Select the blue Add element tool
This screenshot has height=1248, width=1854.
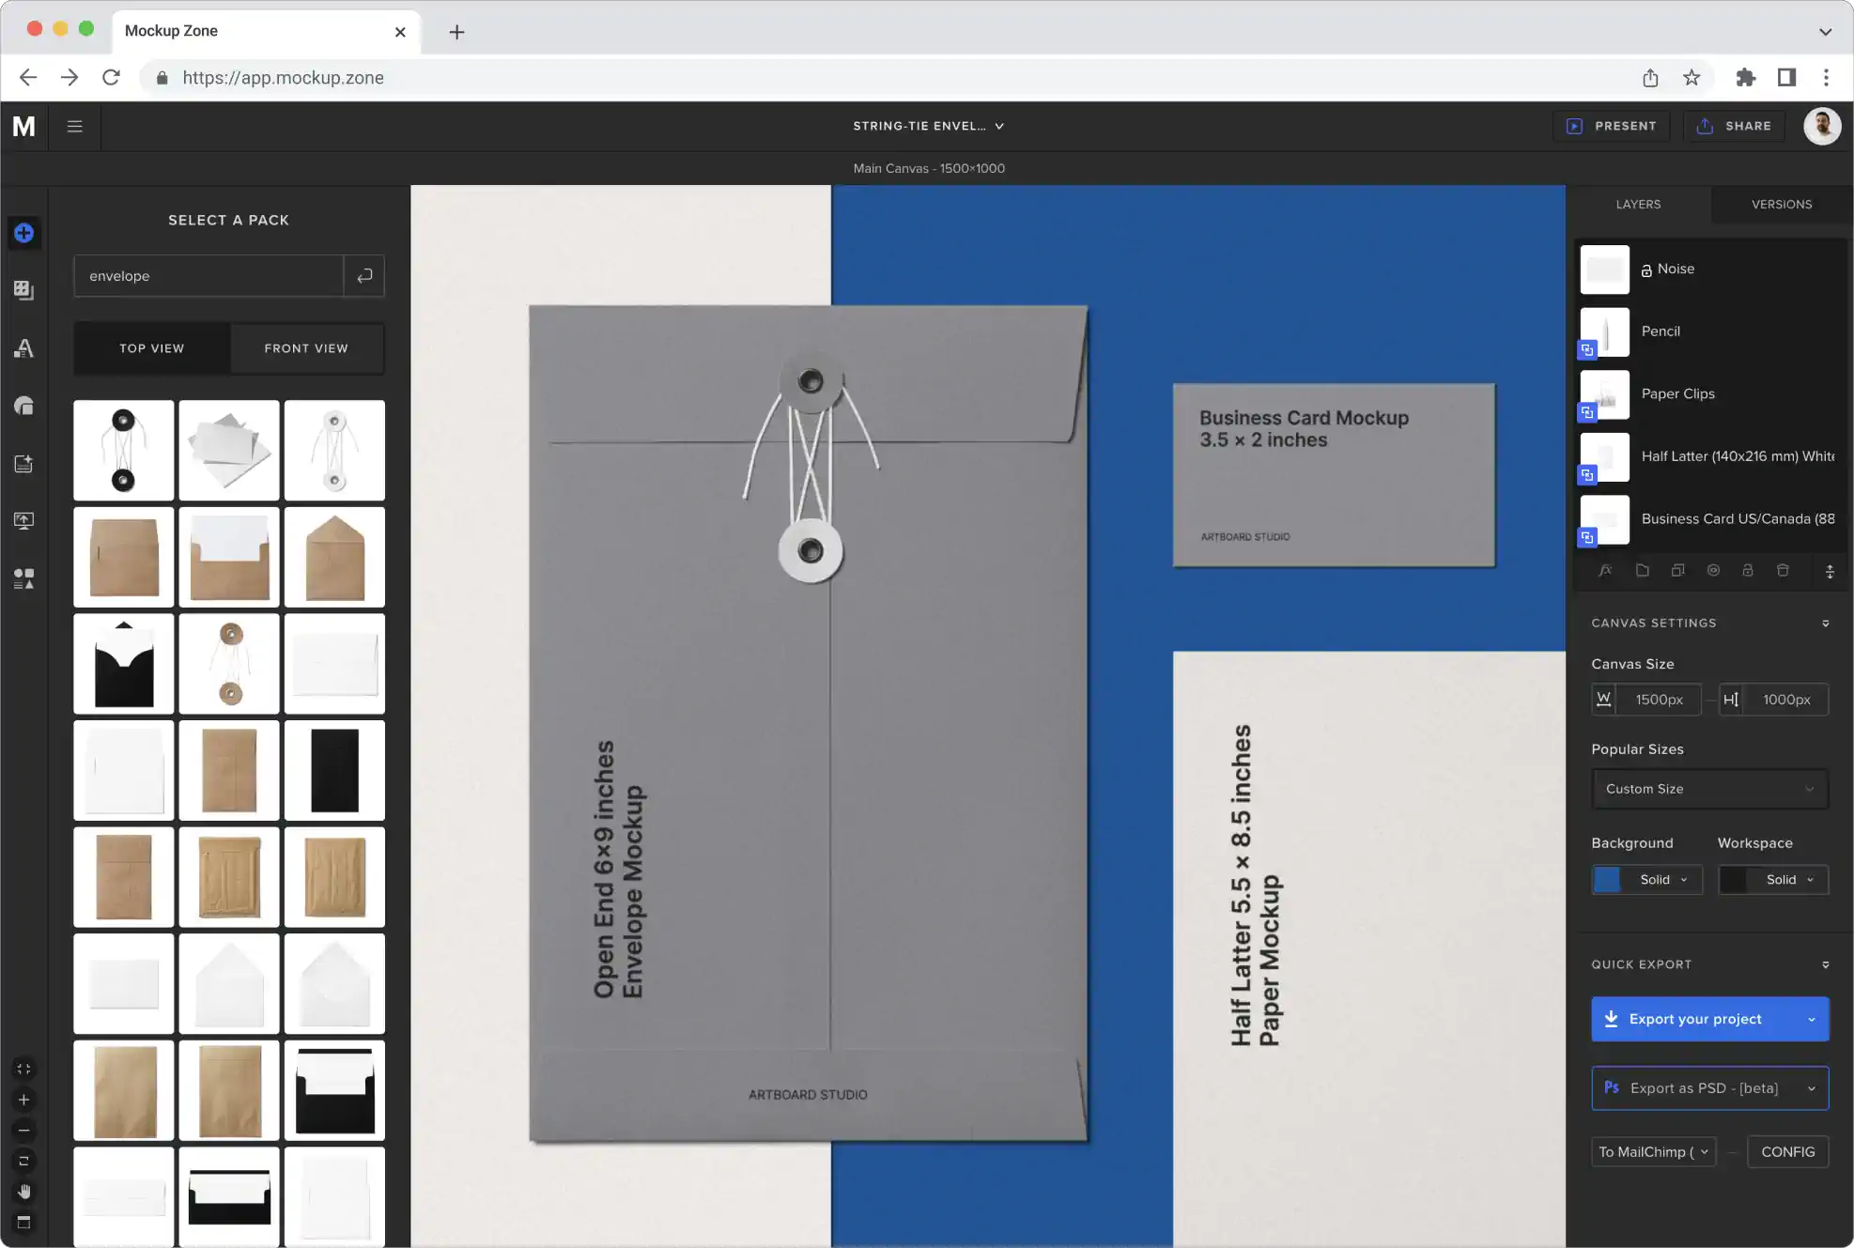(23, 233)
